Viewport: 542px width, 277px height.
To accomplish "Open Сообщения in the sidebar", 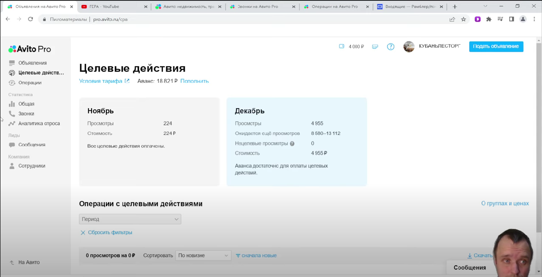I will 32,145.
